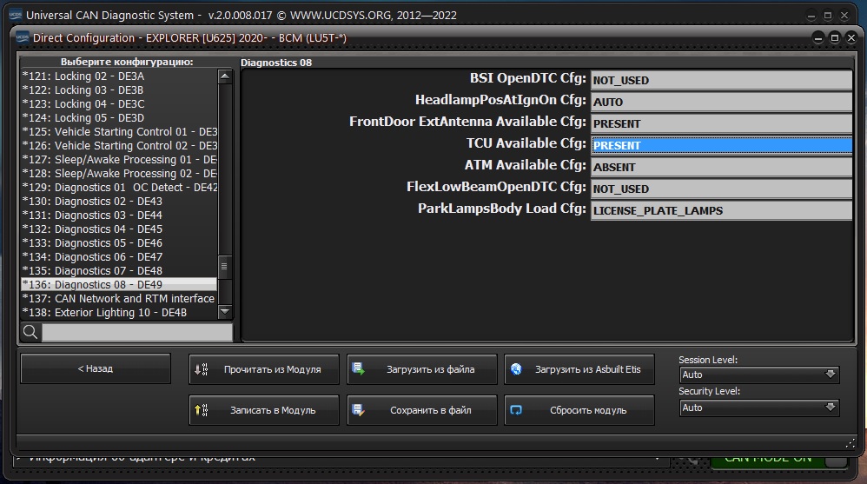The image size is (867, 484).
Task: Click the Asbuilt Etis globe icon
Action: [x=516, y=369]
